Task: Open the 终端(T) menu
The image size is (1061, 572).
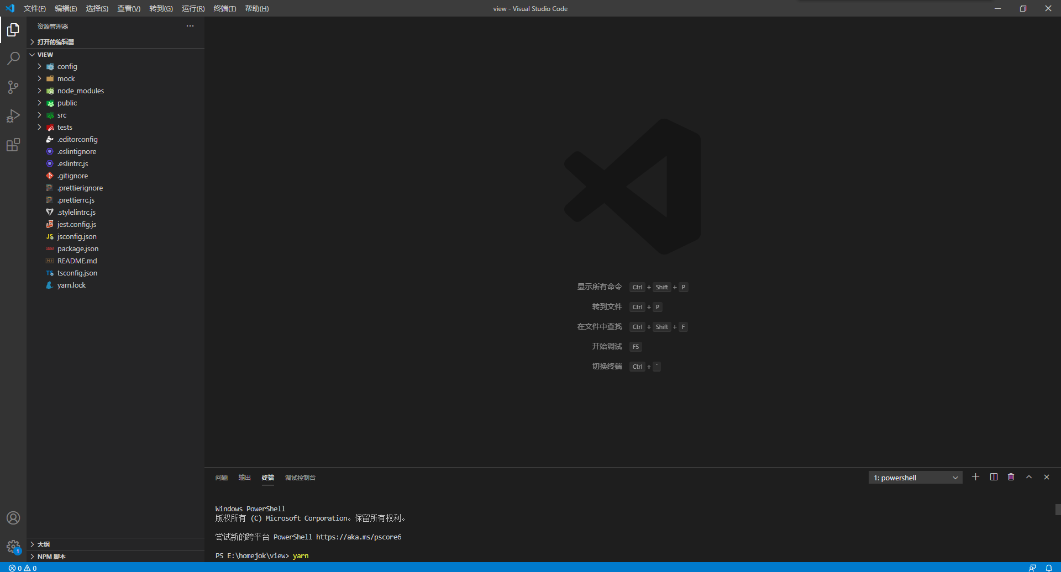Action: (224, 8)
